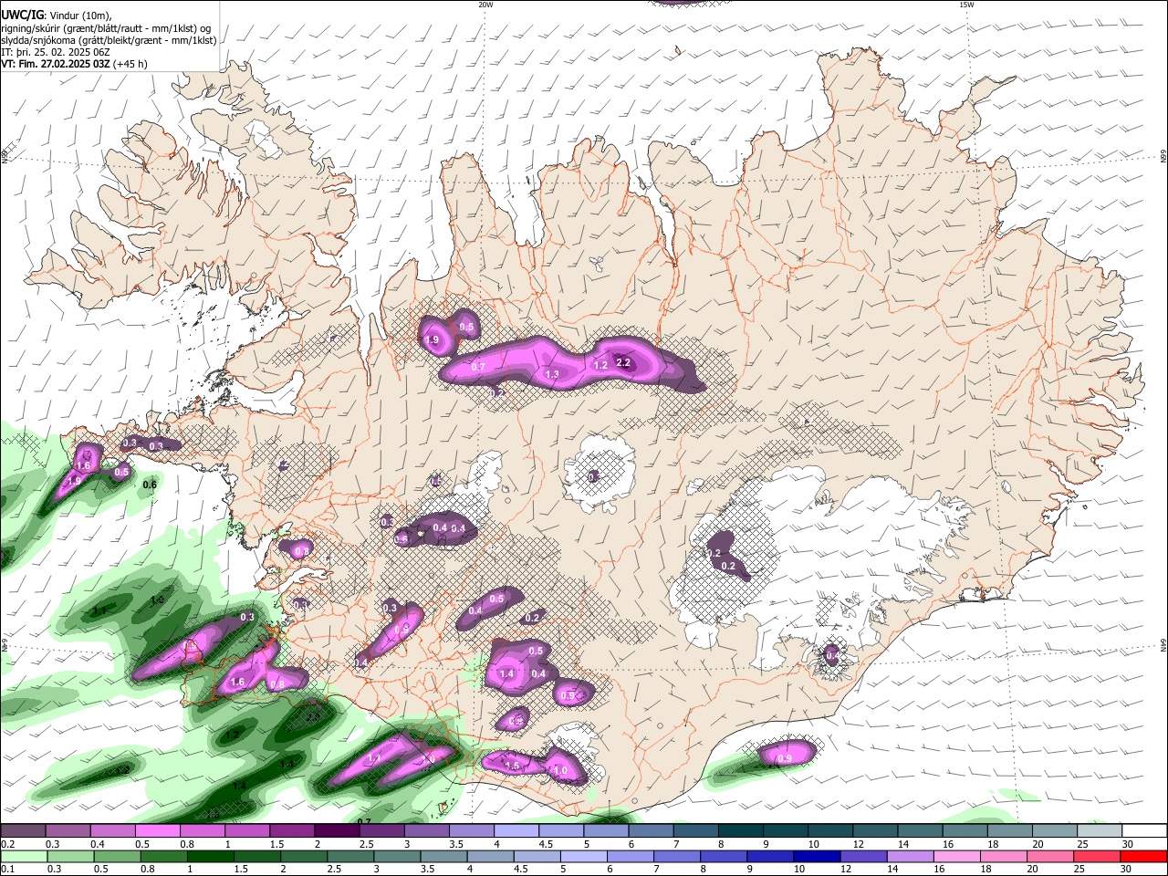Click the 25 label on the rain scale
Viewport: 1168px width, 876px height.
(x=1081, y=870)
